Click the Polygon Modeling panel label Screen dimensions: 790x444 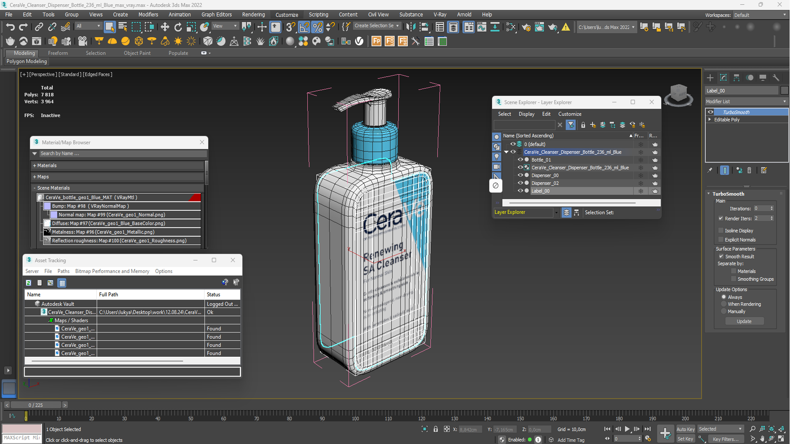coord(27,61)
